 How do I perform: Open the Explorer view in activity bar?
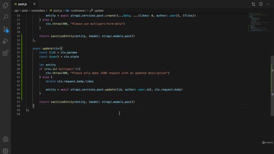click(x=6, y=6)
